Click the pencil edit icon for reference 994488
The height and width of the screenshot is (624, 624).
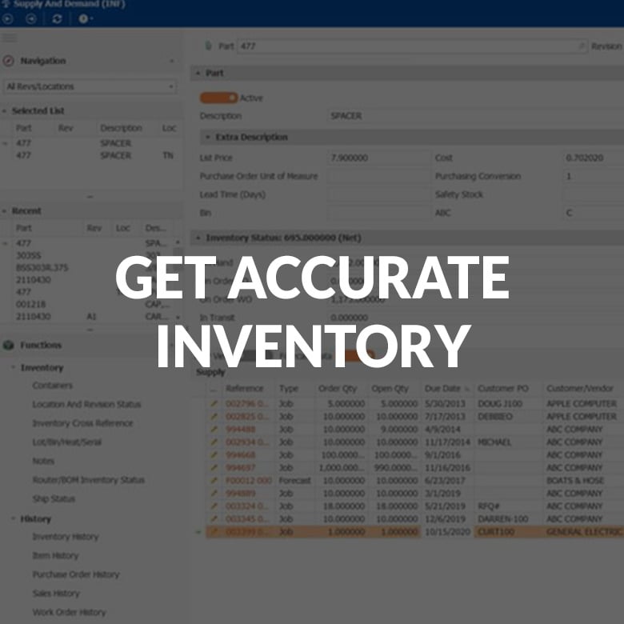pyautogui.click(x=214, y=430)
